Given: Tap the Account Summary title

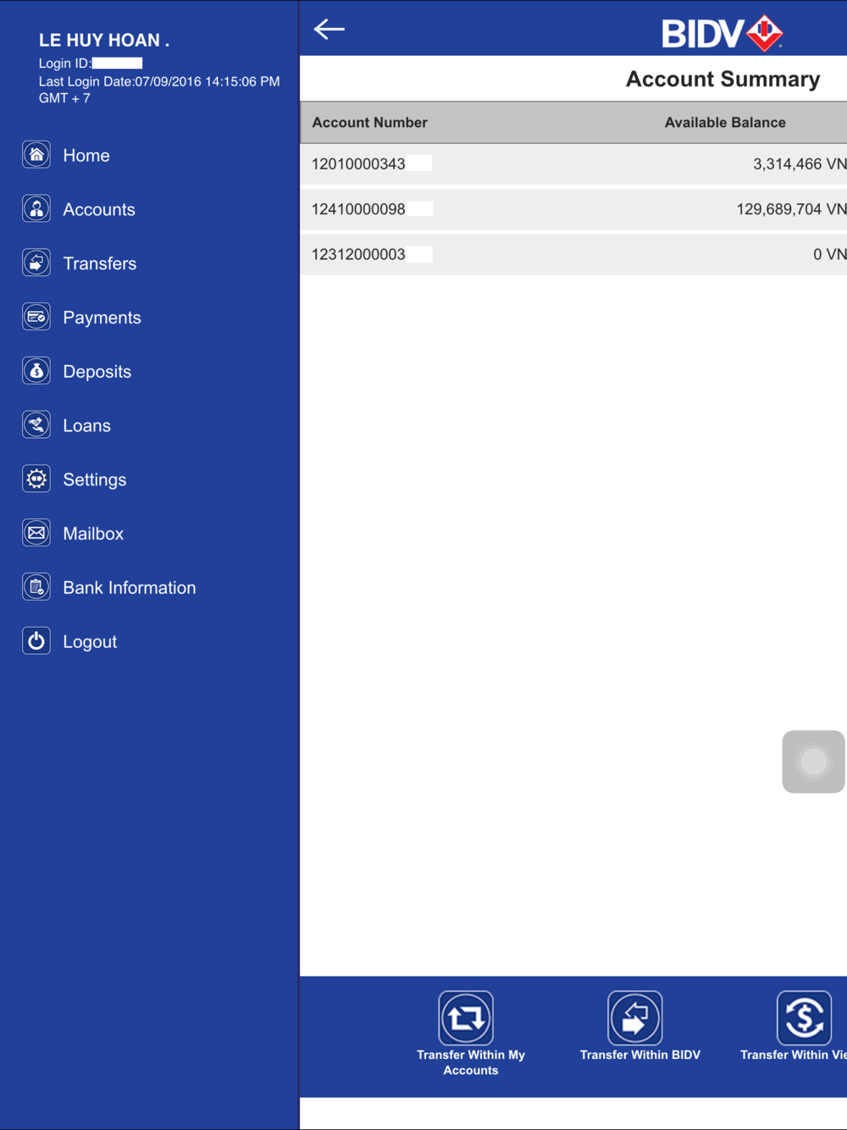Looking at the screenshot, I should coord(722,79).
